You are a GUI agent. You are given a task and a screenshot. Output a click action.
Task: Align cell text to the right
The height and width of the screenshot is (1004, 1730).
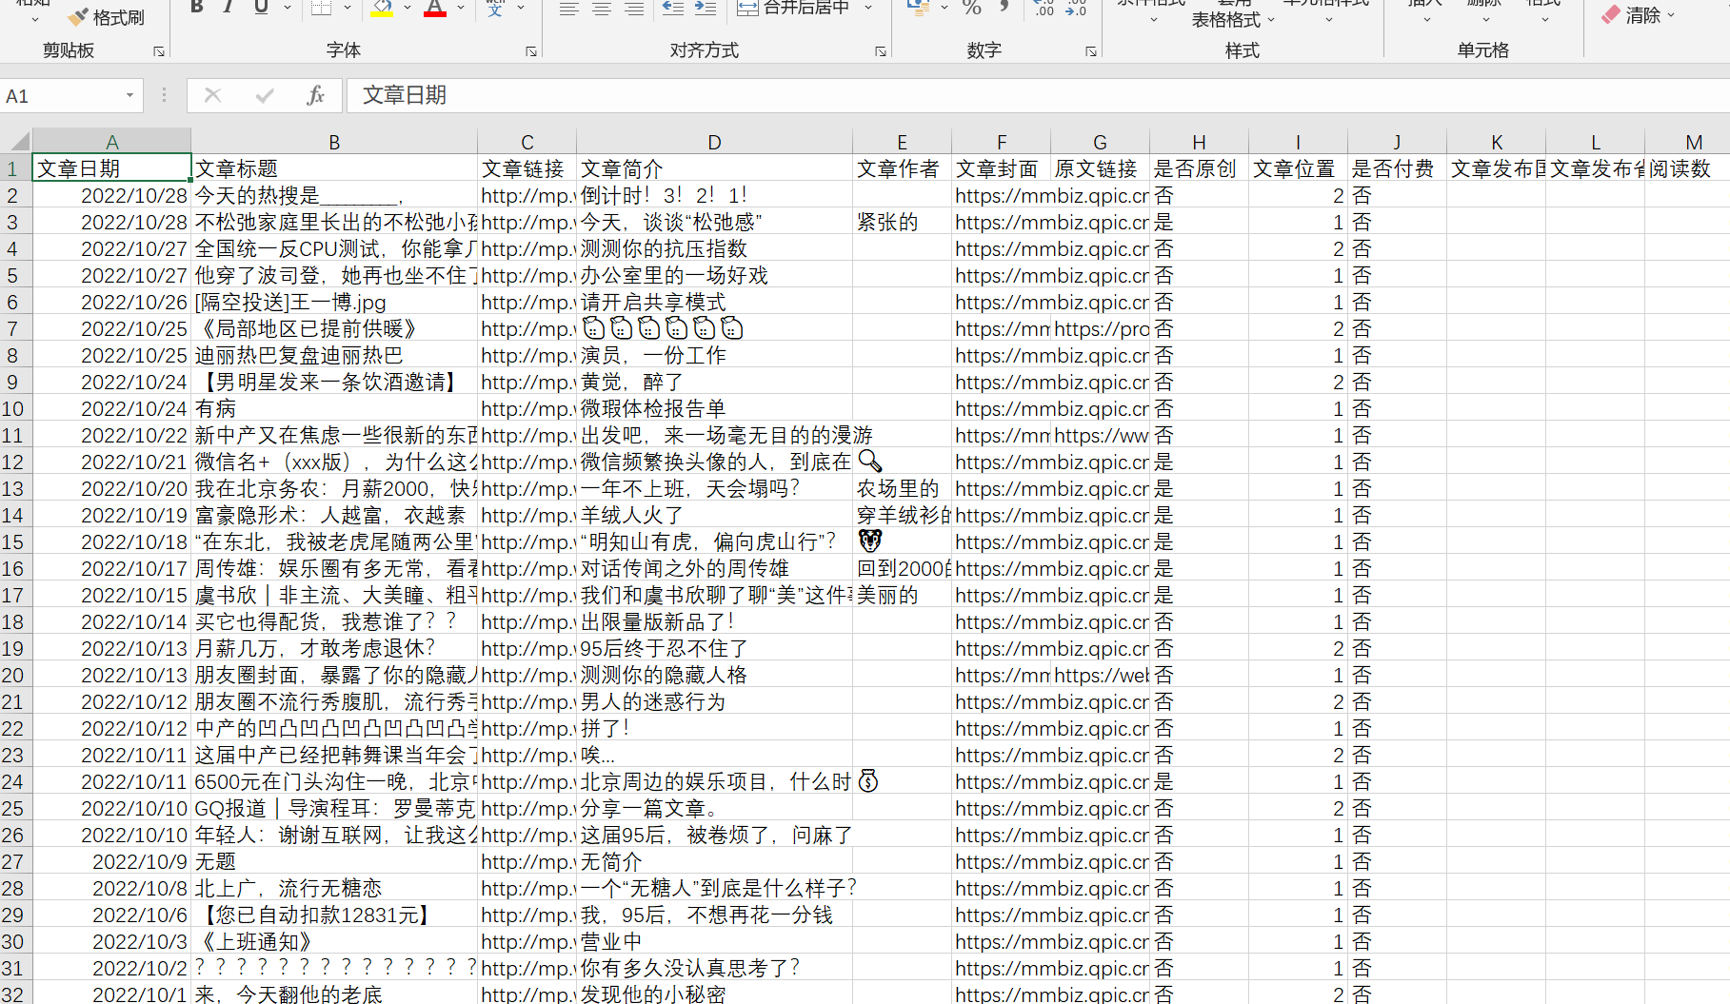(633, 8)
